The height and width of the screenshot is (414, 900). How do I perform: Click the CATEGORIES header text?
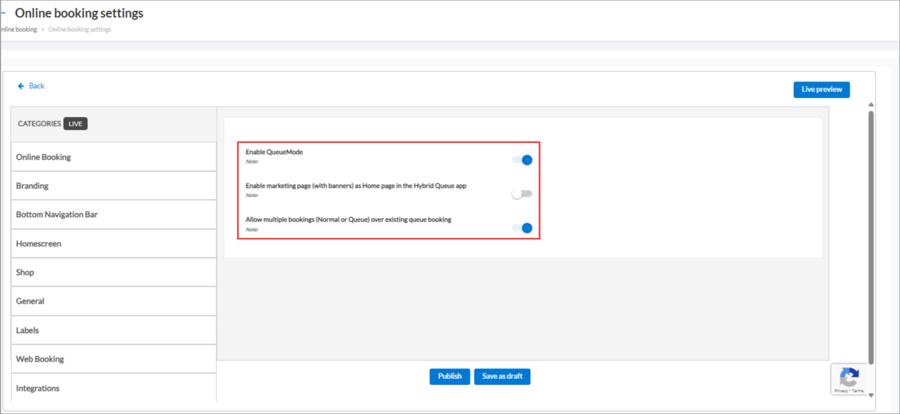39,123
